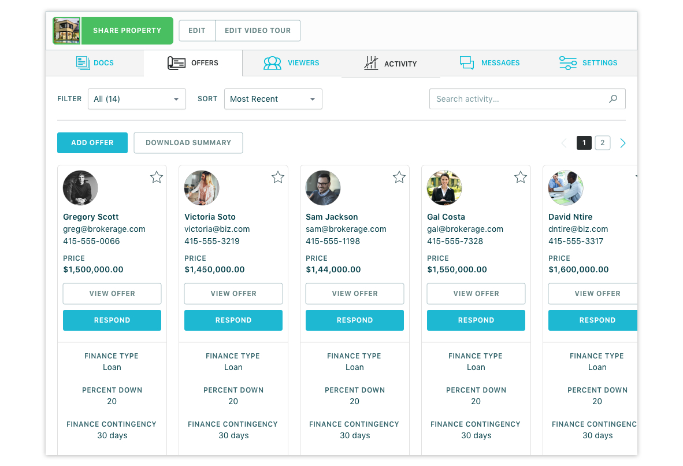
Task: Click Gregory Scott's profile photo
Action: 80,188
